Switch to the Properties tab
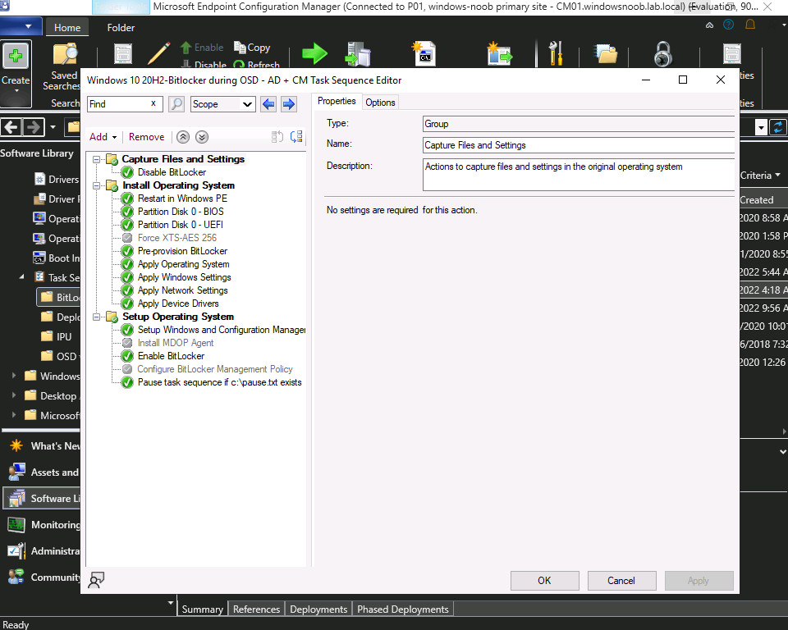788x630 pixels. (x=337, y=101)
